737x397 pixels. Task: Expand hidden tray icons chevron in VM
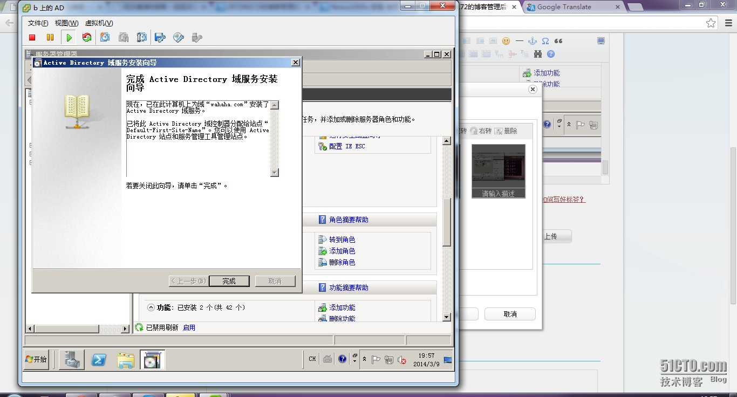(365, 359)
